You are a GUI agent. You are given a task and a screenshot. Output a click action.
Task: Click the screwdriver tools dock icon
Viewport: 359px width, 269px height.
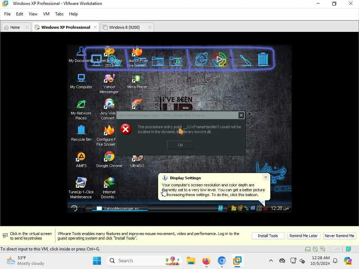point(245,60)
